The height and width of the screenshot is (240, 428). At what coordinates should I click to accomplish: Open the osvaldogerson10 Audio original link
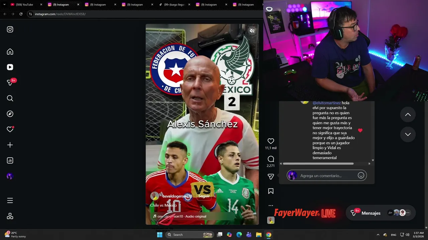pos(182,216)
